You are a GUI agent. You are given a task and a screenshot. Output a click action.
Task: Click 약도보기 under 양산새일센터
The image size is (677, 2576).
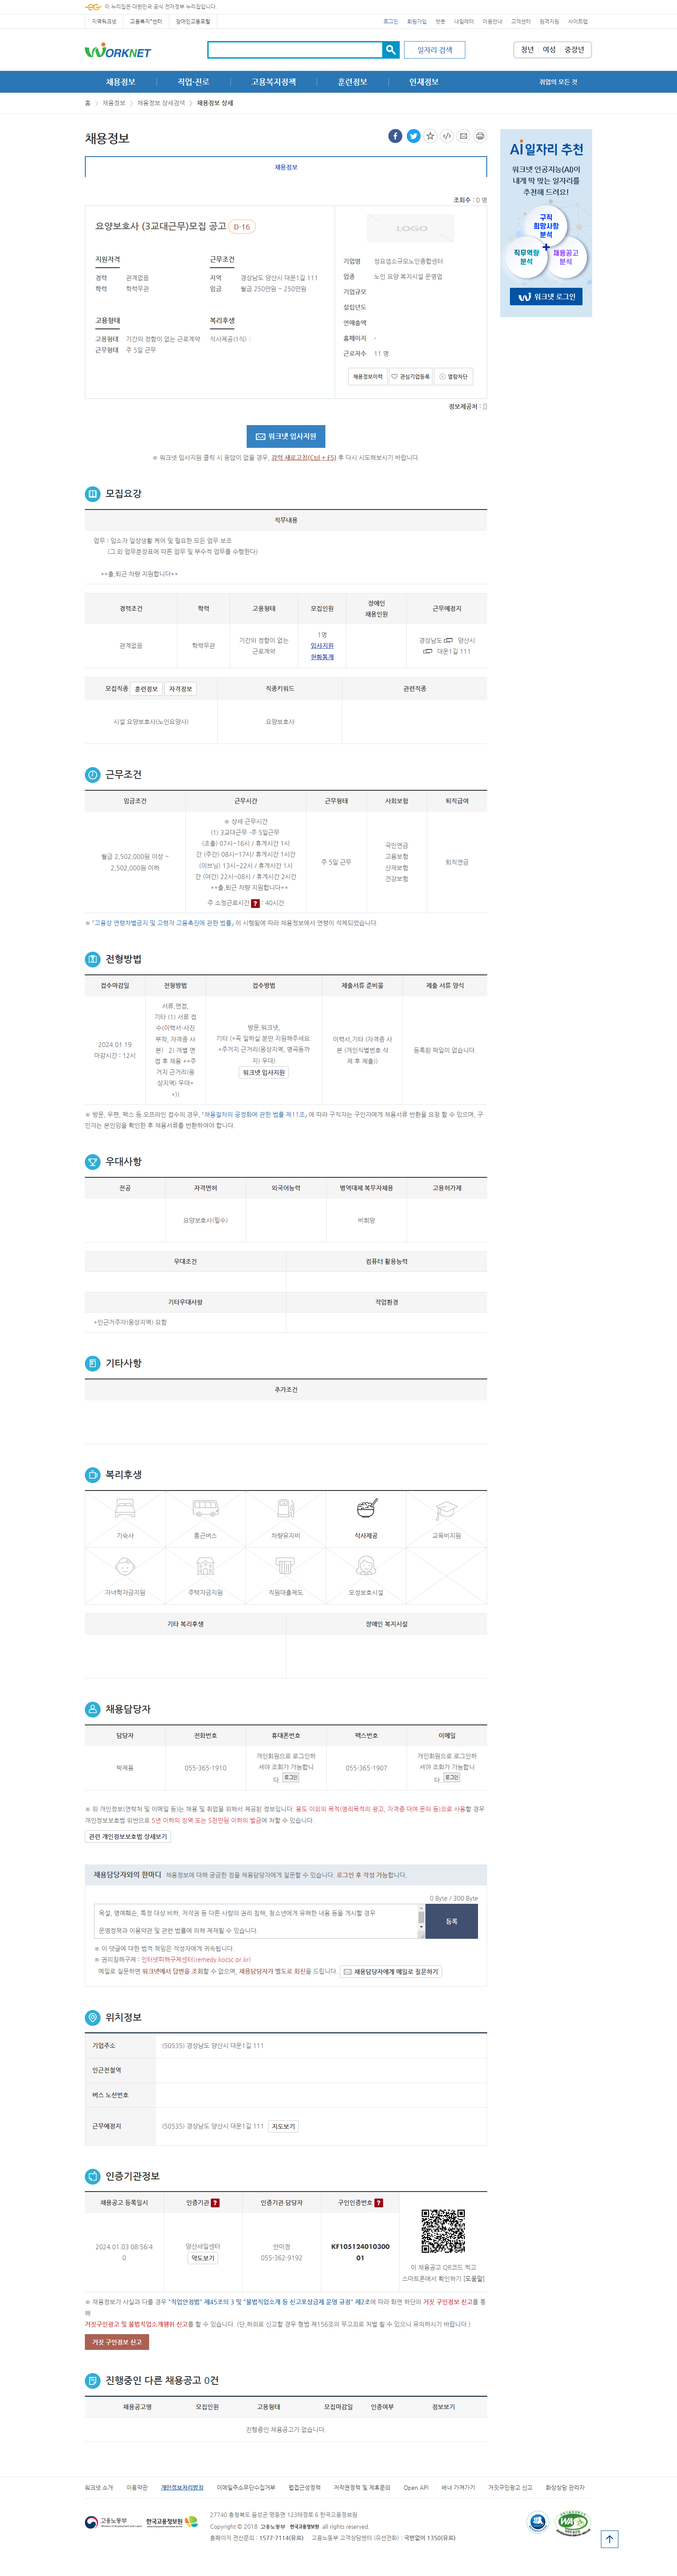(x=202, y=2258)
